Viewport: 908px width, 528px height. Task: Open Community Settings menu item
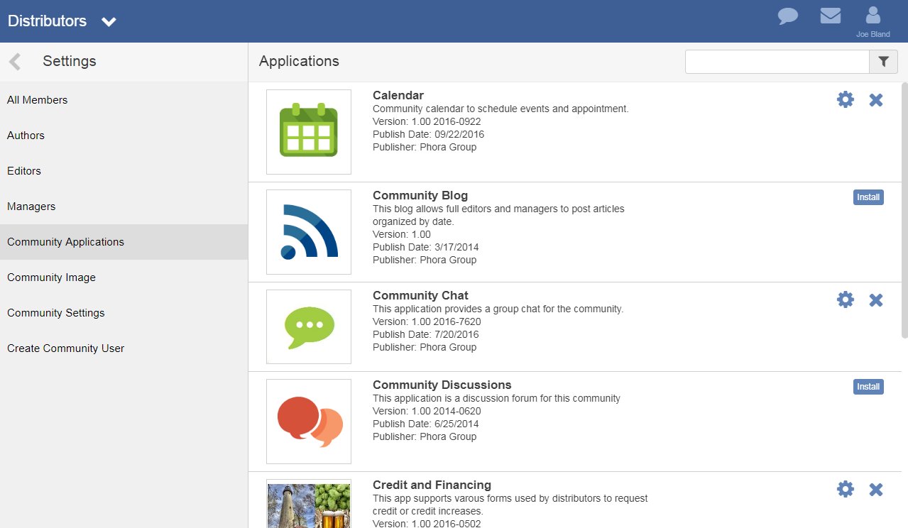[x=124, y=313]
